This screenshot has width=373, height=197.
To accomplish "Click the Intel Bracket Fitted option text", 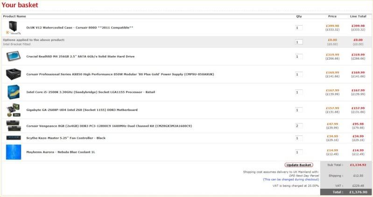I will pyautogui.click(x=17, y=44).
